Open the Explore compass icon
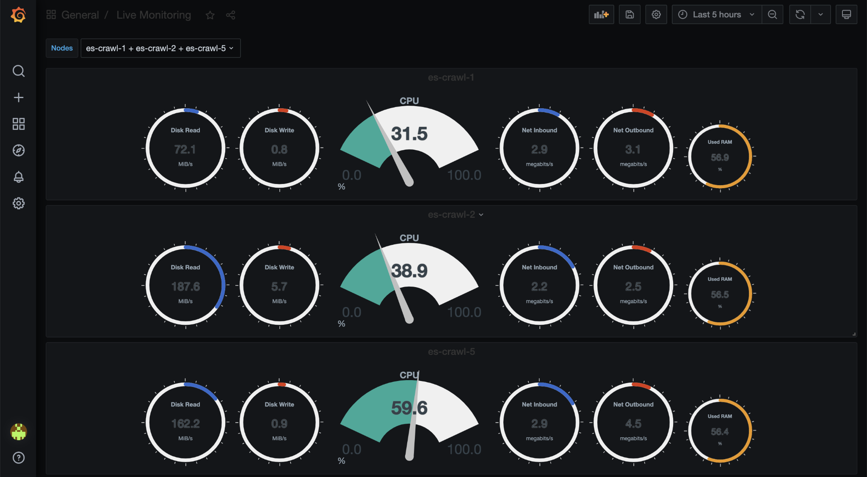867x477 pixels. 18,150
